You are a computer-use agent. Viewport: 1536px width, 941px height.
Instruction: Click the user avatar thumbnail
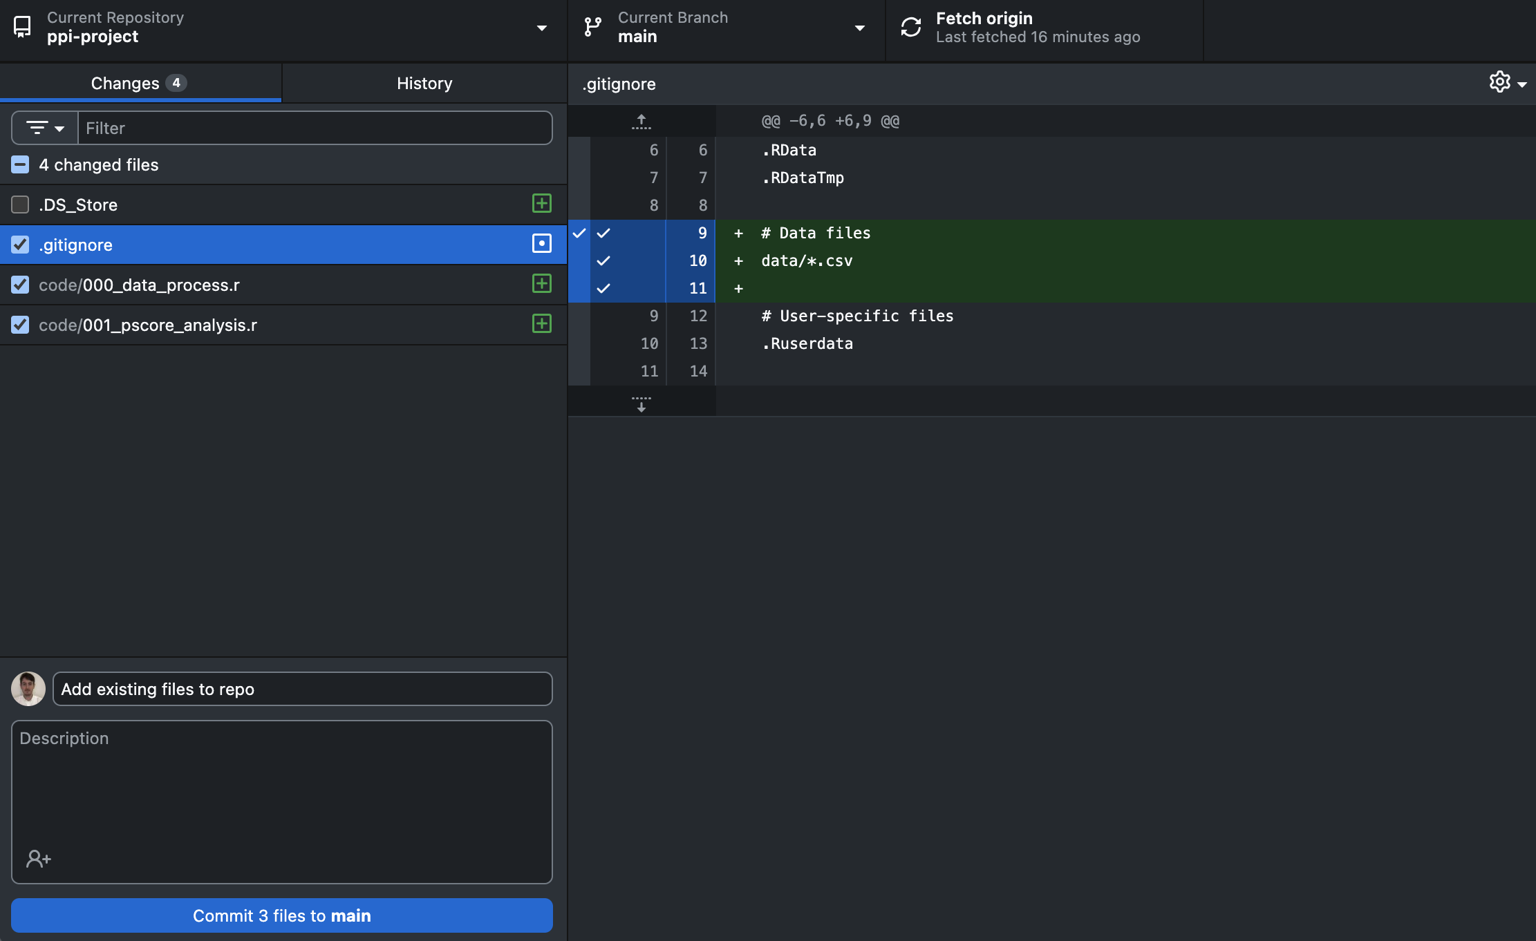click(28, 689)
